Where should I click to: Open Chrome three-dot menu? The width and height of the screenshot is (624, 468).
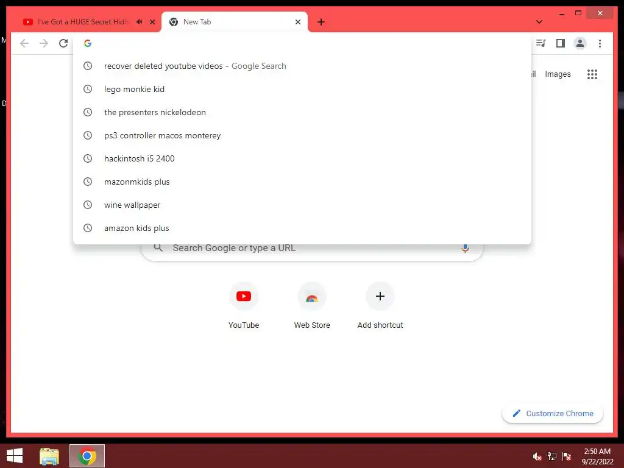point(600,43)
